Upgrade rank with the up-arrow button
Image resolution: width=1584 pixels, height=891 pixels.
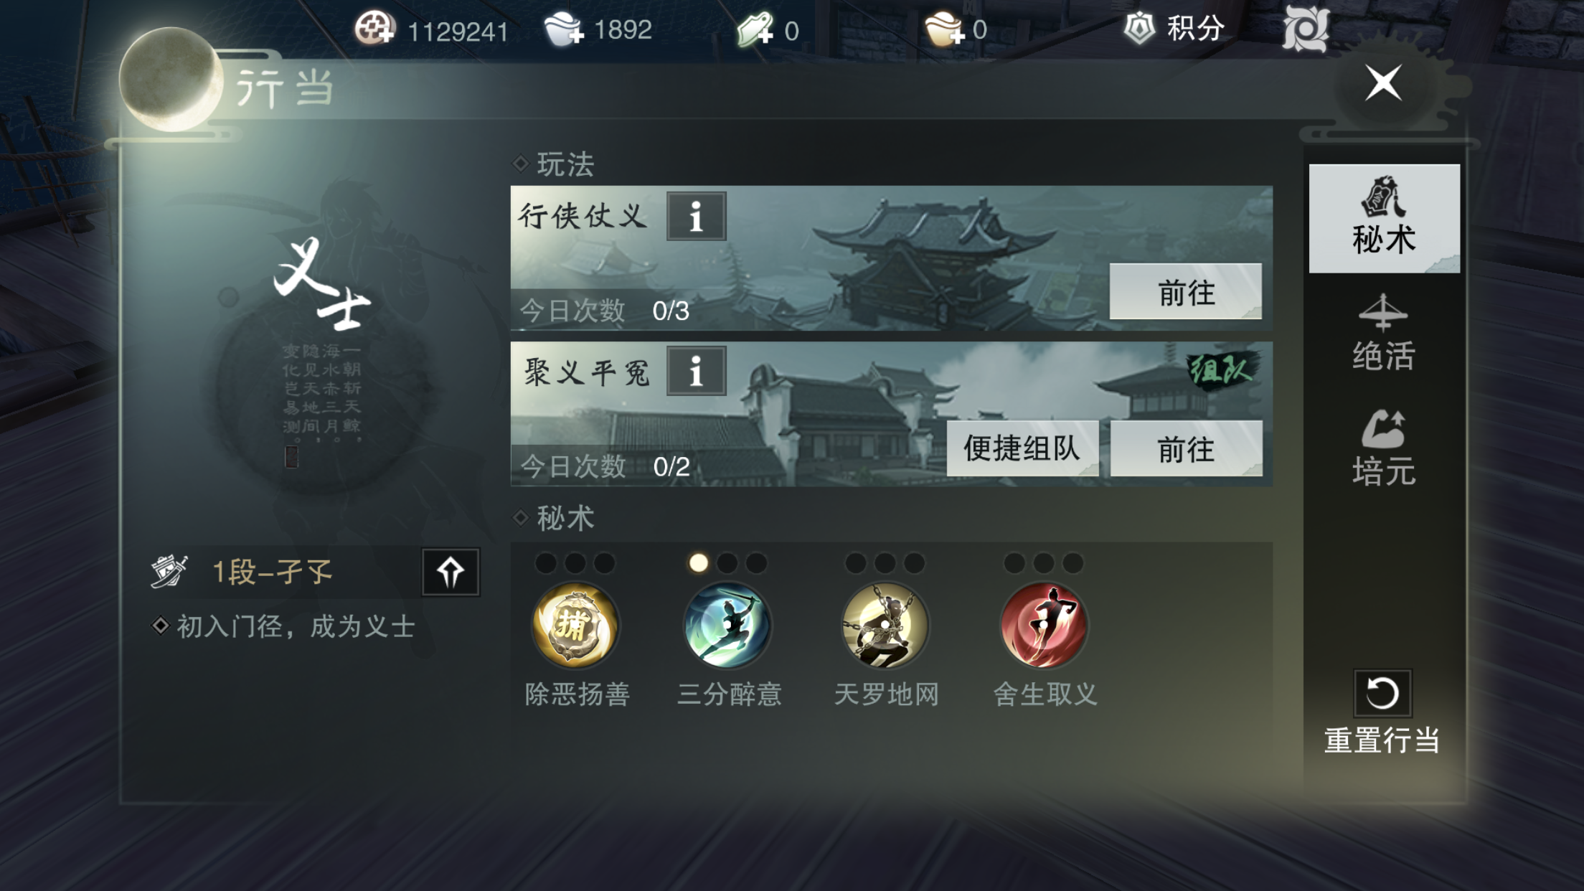click(x=451, y=572)
